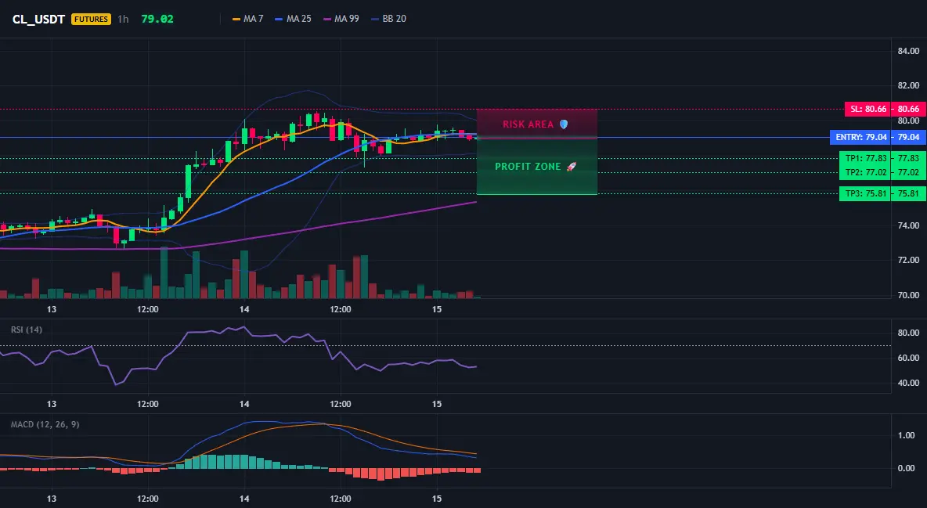Click the RSI (14) indicator label

[x=27, y=330]
